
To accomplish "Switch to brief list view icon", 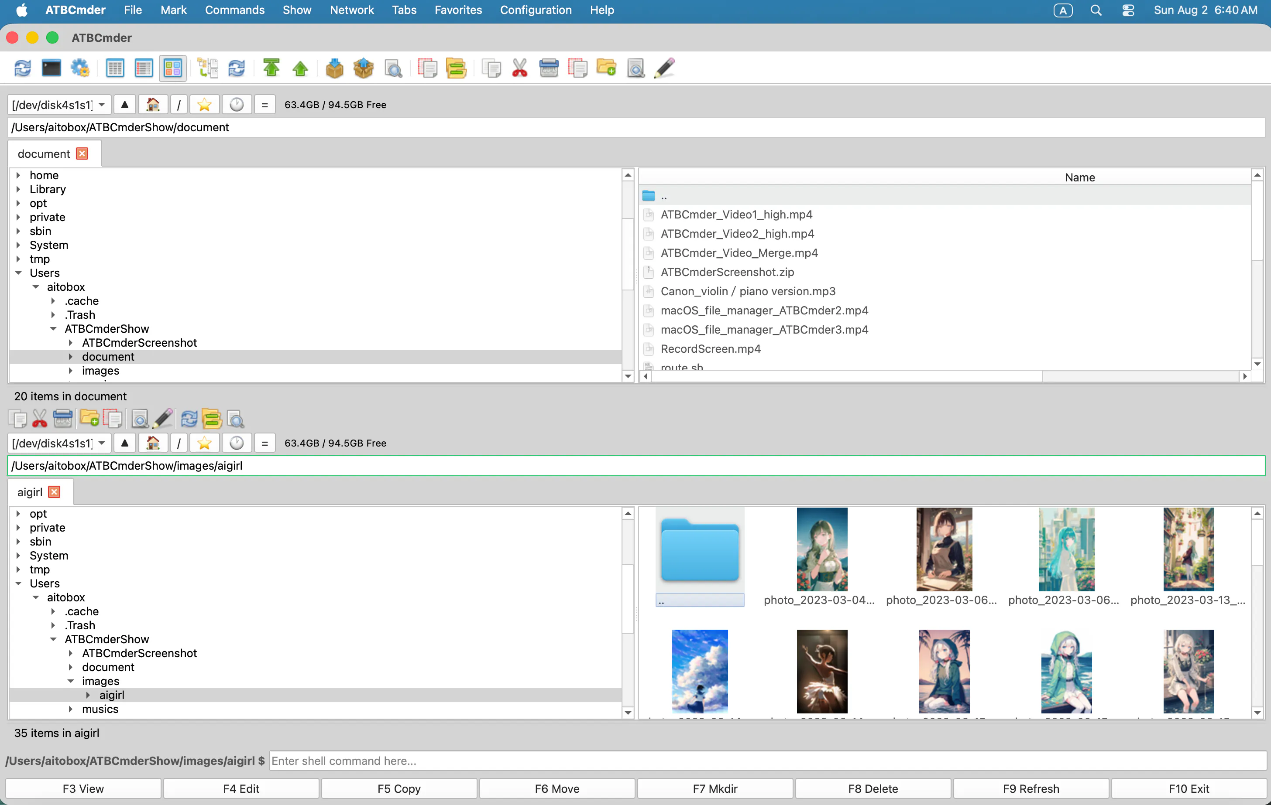I will coord(115,68).
